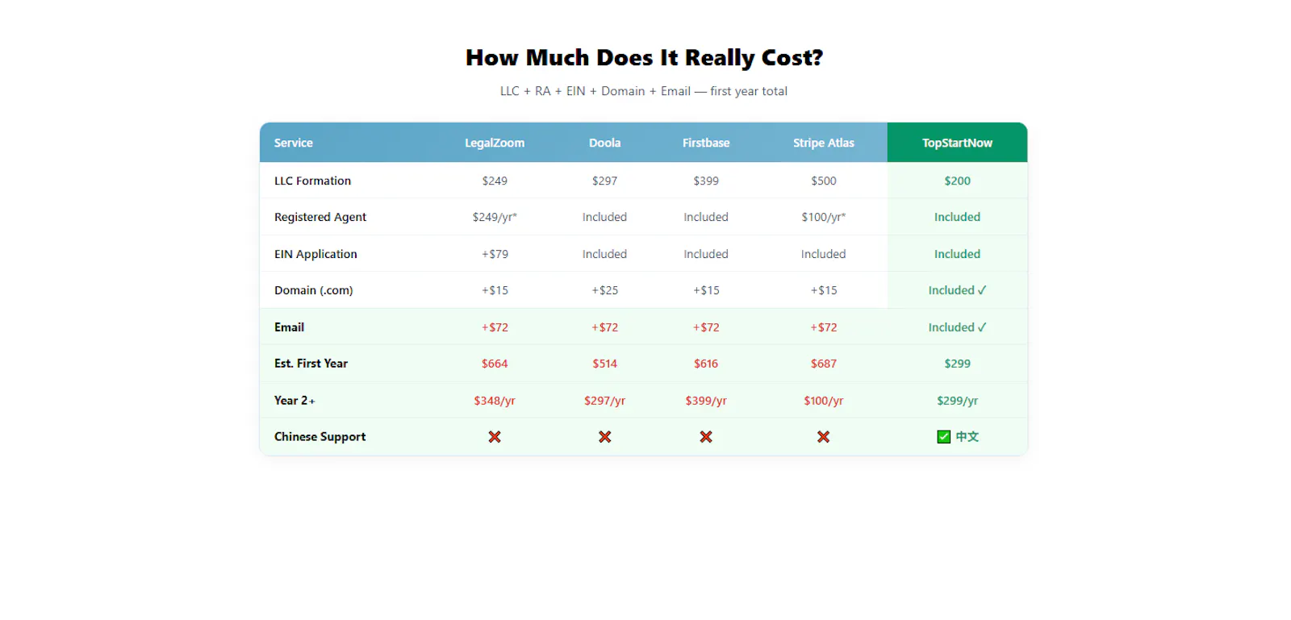Click Doola's Domain cell +$25

[x=604, y=290]
